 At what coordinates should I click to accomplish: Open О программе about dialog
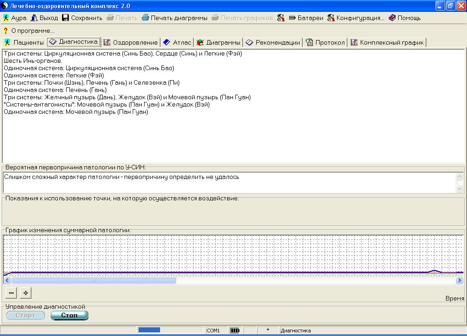[28, 31]
